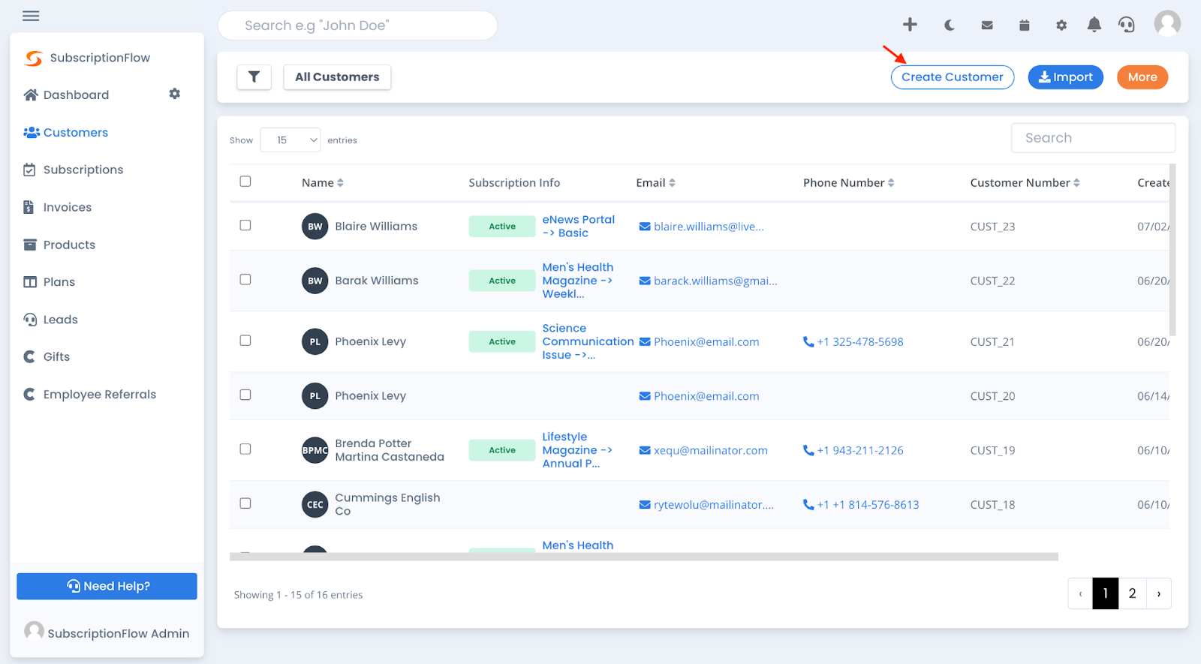Screen dimensions: 1201x664
Task: Open the eNews Portal -> Basic subscription link
Action: 578,226
